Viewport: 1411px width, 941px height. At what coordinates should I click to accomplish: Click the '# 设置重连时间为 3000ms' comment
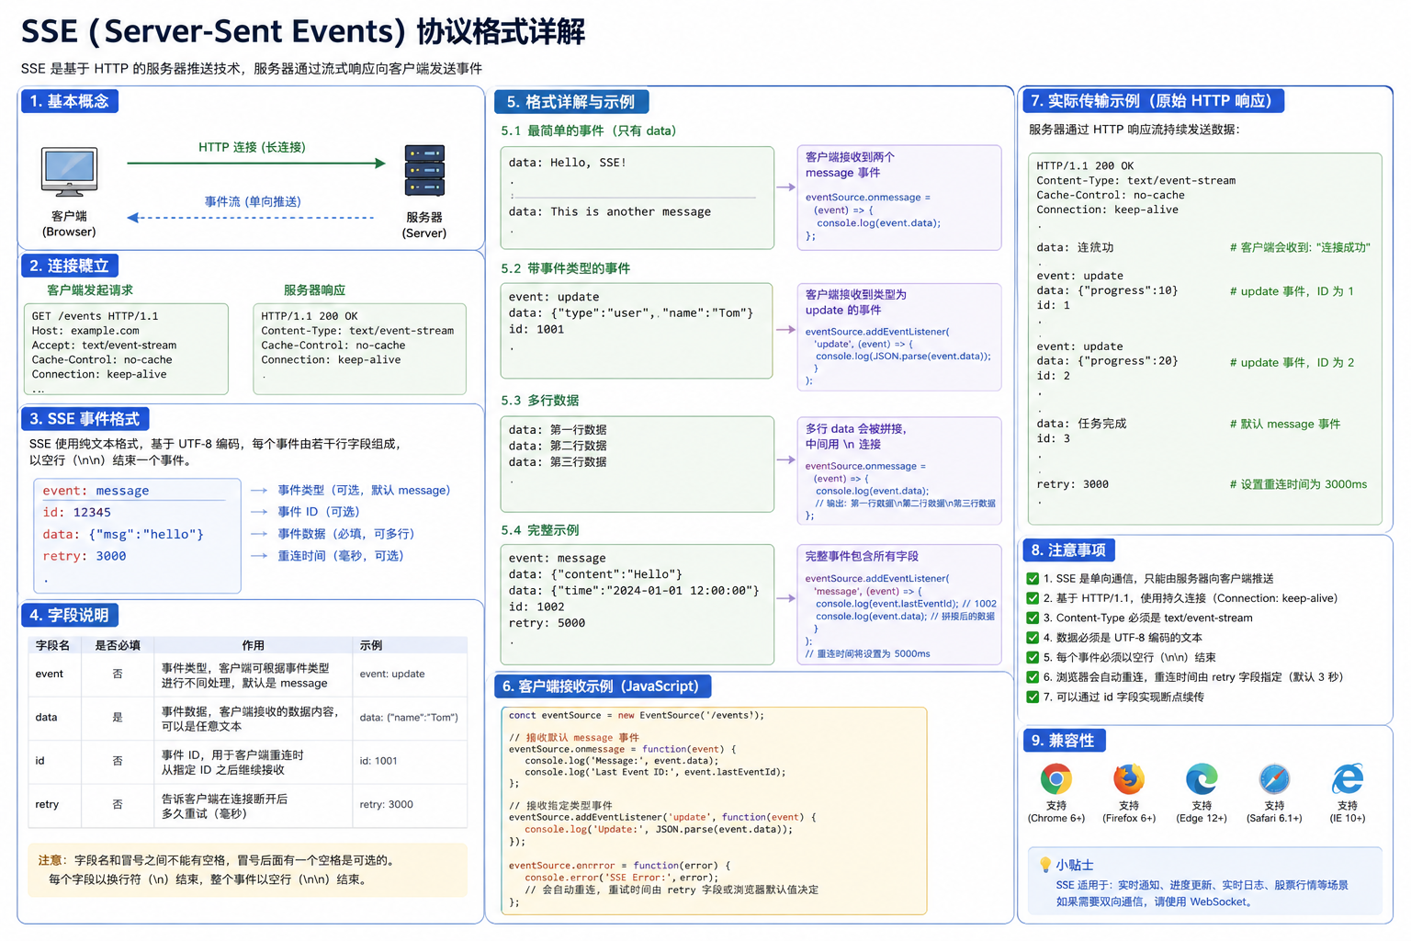pyautogui.click(x=1298, y=484)
